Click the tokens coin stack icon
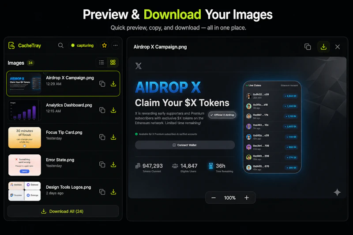This screenshot has width=353, height=235. point(138,166)
